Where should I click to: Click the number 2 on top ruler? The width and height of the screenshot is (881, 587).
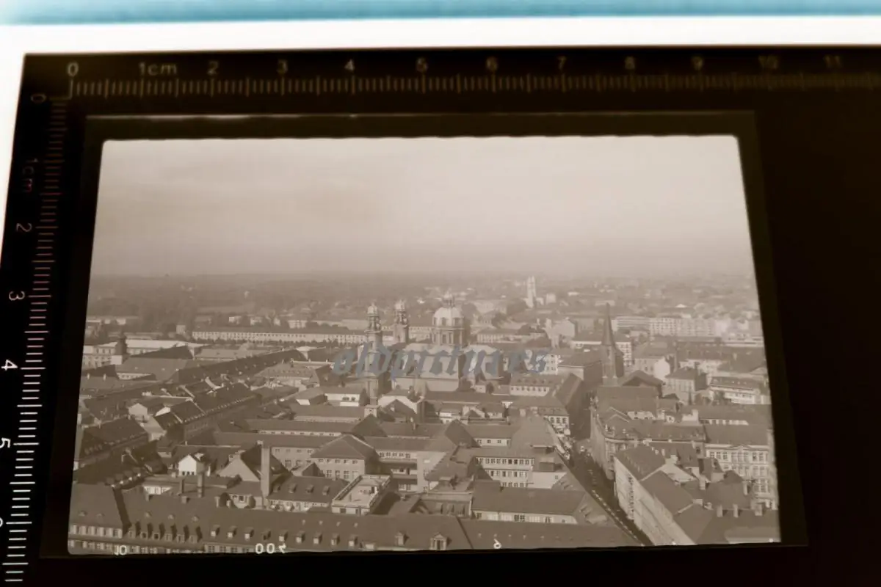pos(212,68)
